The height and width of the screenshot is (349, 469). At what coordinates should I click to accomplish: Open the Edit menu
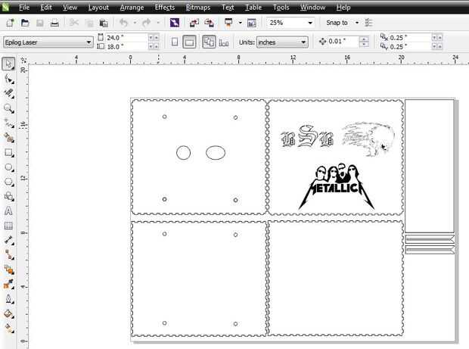tap(46, 8)
